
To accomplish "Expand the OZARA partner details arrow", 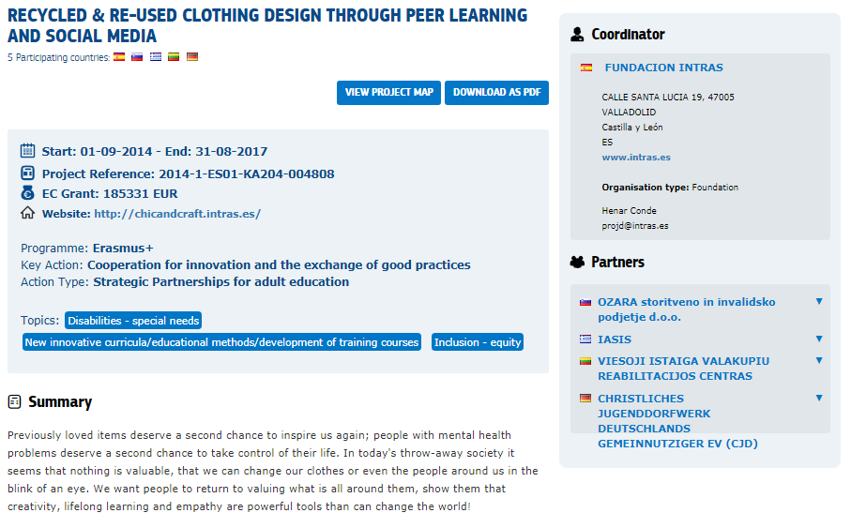I will 819,302.
